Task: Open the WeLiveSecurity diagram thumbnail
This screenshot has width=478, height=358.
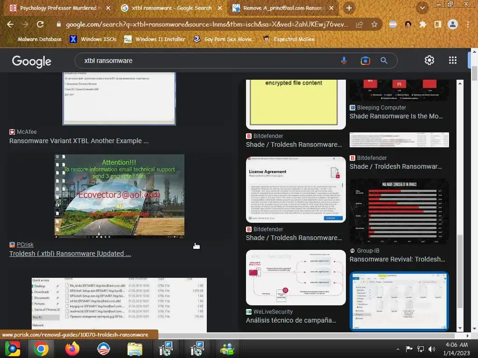Action: [x=295, y=277]
